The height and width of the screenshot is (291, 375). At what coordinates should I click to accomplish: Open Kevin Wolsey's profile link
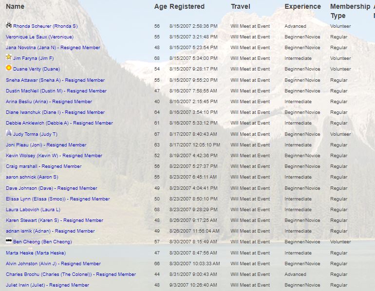point(32,156)
